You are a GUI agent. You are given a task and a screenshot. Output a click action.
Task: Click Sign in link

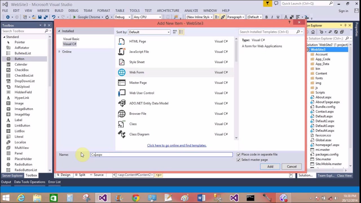tap(343, 11)
